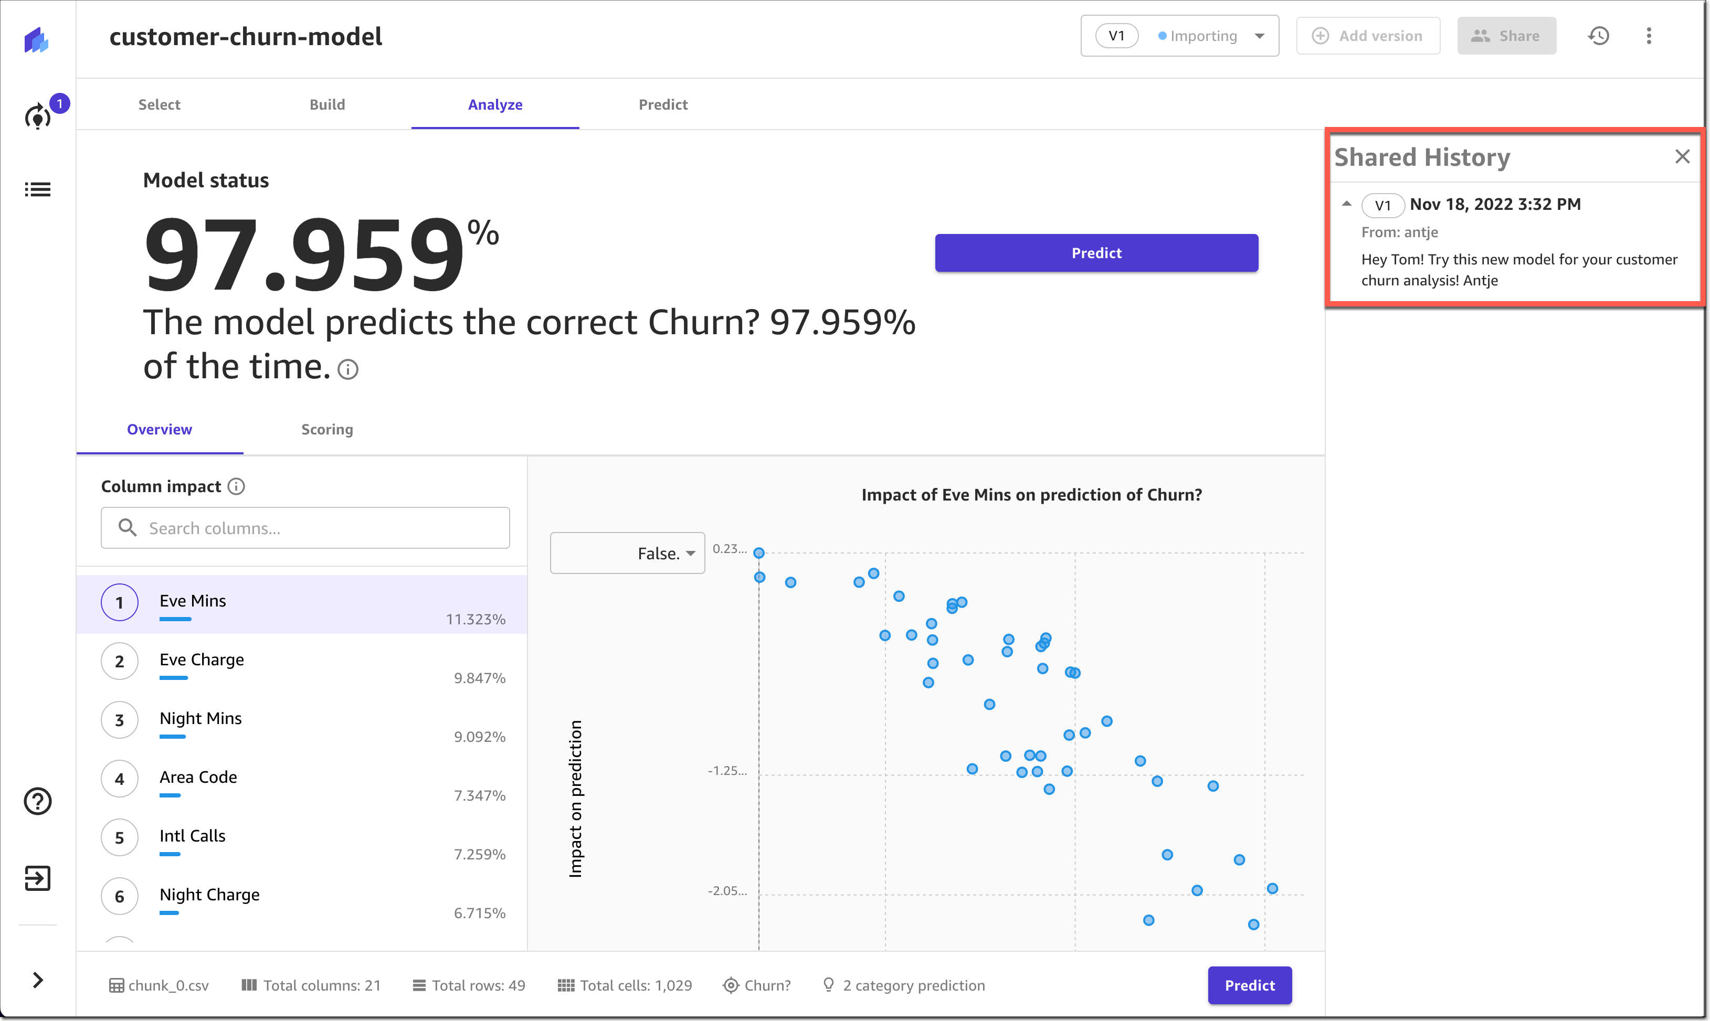The height and width of the screenshot is (1021, 1710).
Task: Click the info icon after 'of the time.'
Action: (x=348, y=369)
